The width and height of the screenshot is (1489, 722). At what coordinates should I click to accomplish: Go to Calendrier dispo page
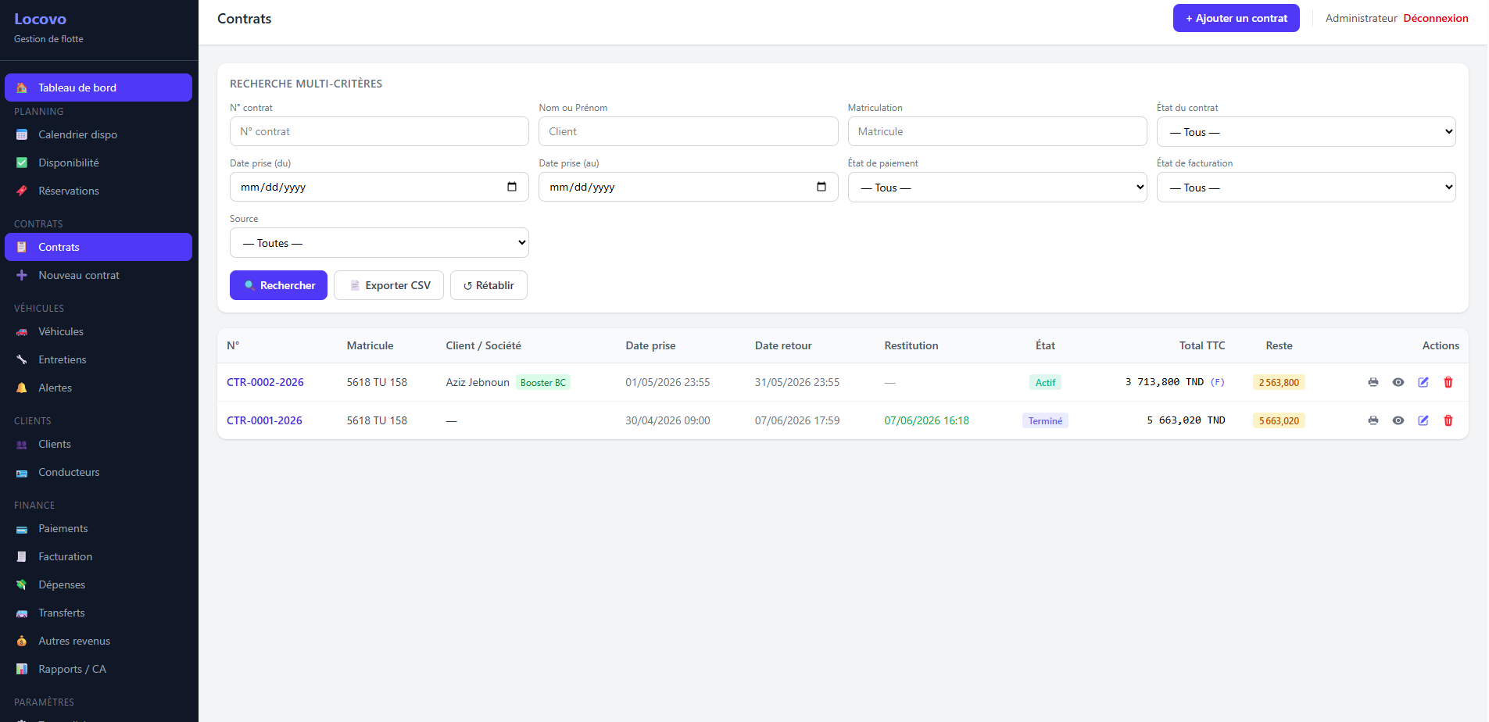[x=98, y=134]
